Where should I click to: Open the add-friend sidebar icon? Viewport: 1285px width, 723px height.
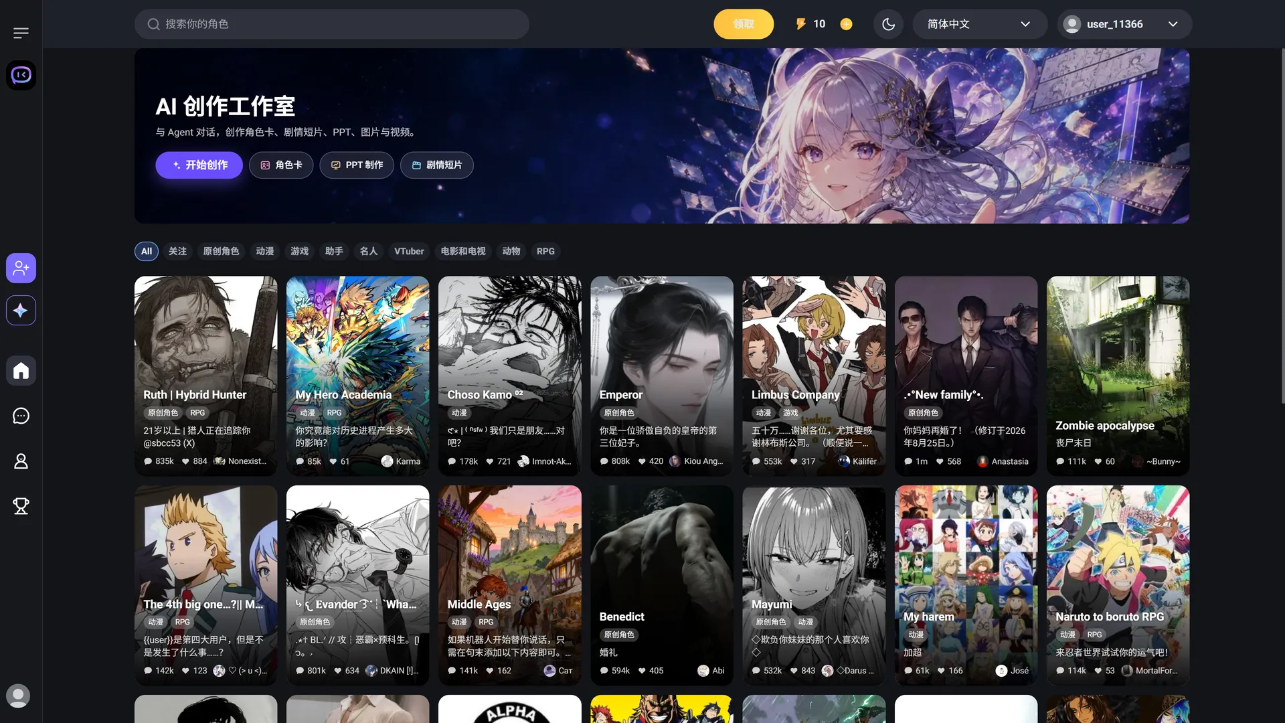coord(21,268)
